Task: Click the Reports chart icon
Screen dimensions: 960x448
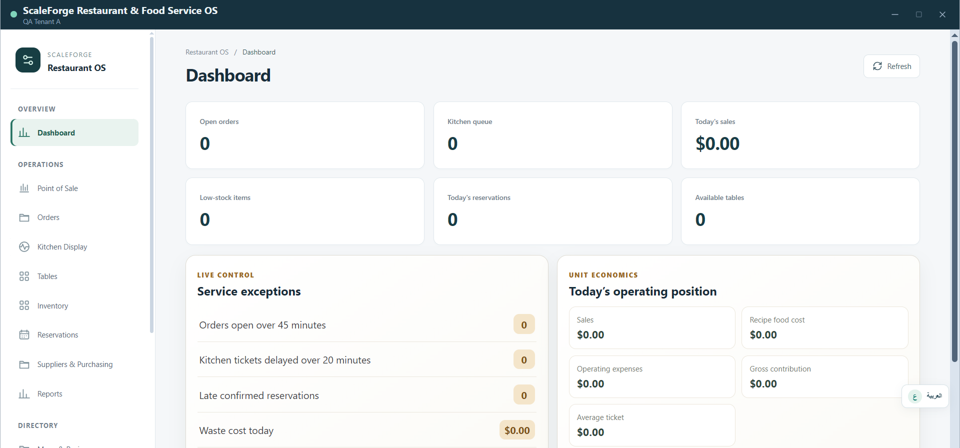Action: tap(24, 394)
